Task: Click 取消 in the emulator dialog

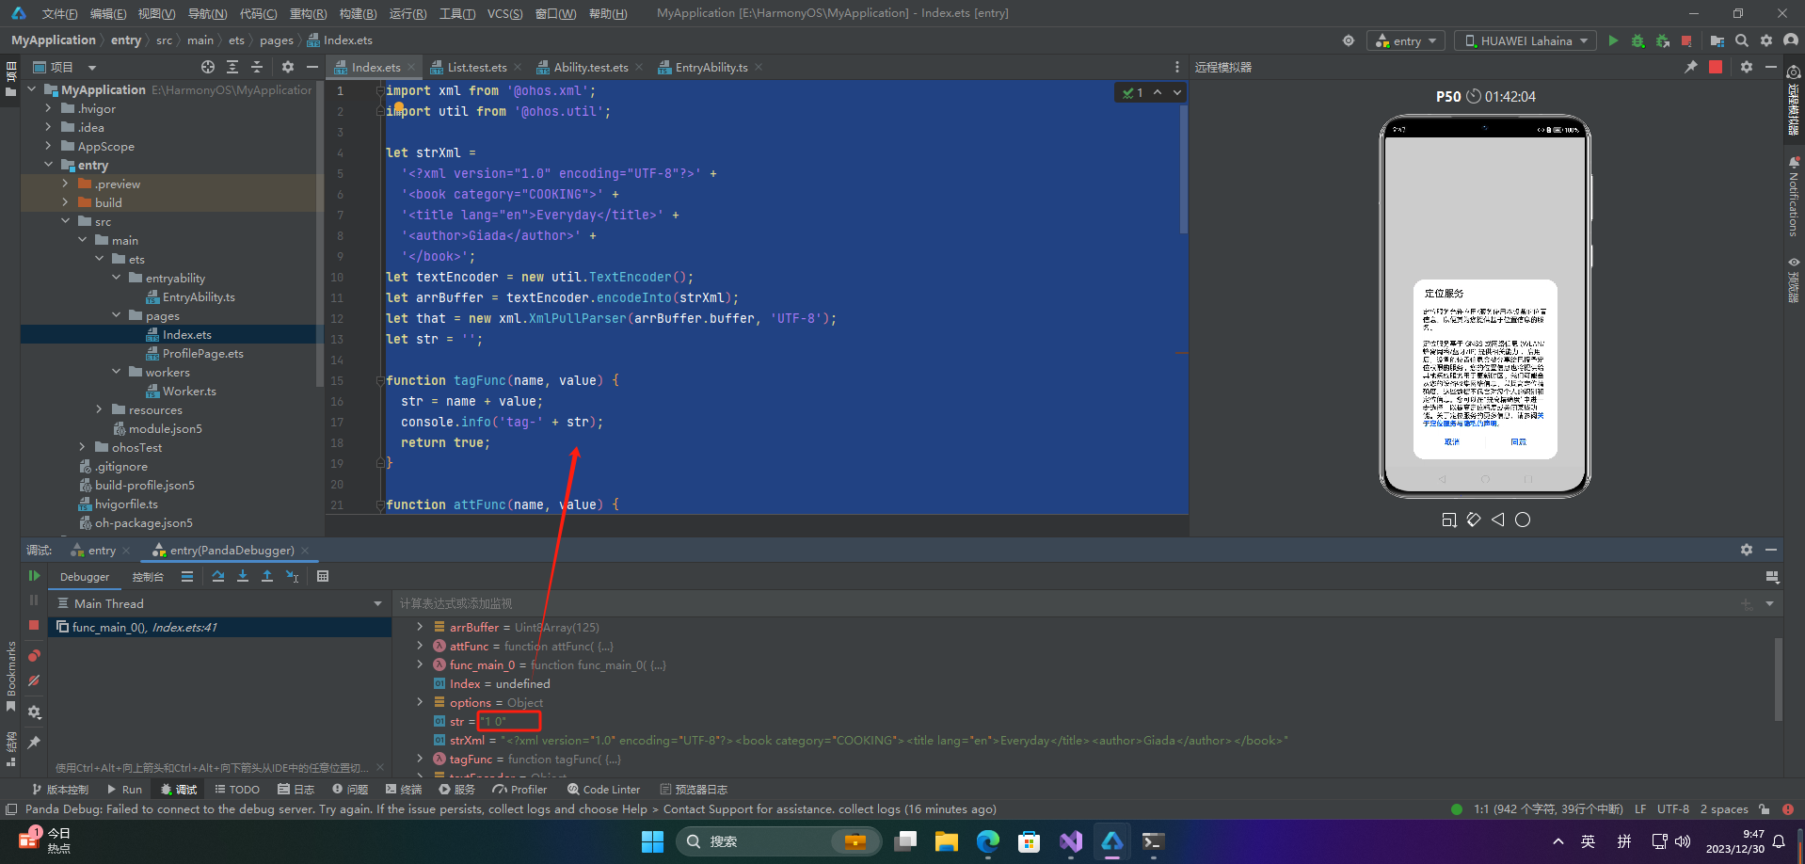Action: (x=1452, y=441)
